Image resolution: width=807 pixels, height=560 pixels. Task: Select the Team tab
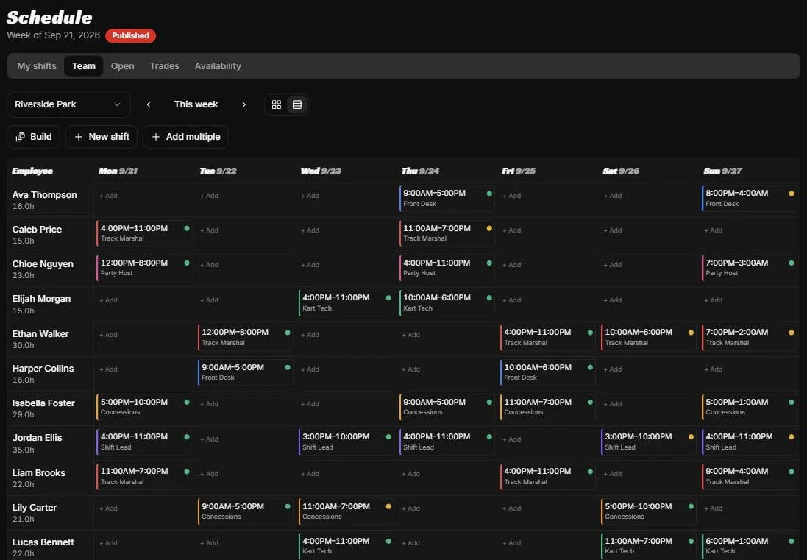coord(83,66)
